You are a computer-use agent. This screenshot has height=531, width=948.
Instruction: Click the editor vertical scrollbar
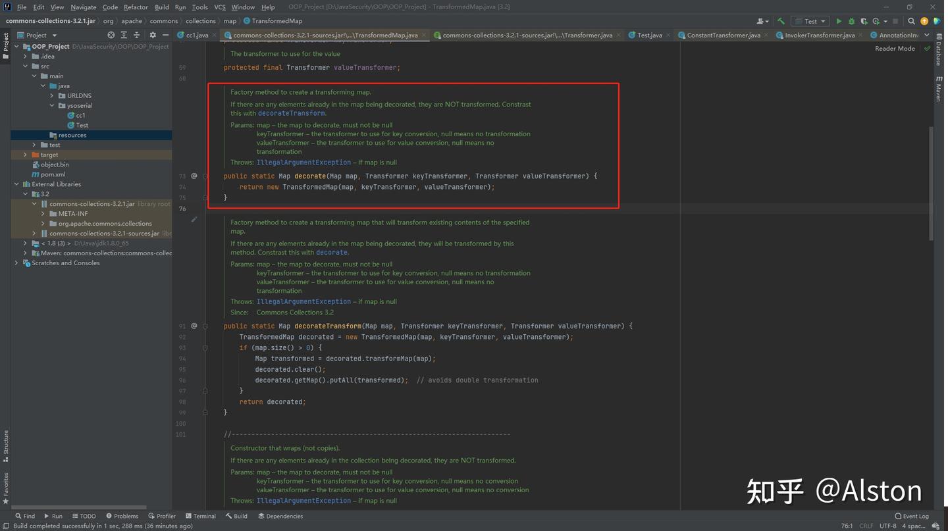pyautogui.click(x=932, y=184)
